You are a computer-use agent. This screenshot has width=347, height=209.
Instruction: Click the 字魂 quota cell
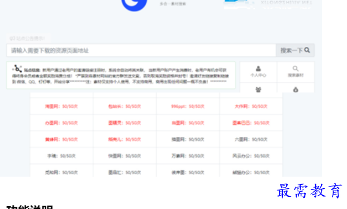pos(61,156)
